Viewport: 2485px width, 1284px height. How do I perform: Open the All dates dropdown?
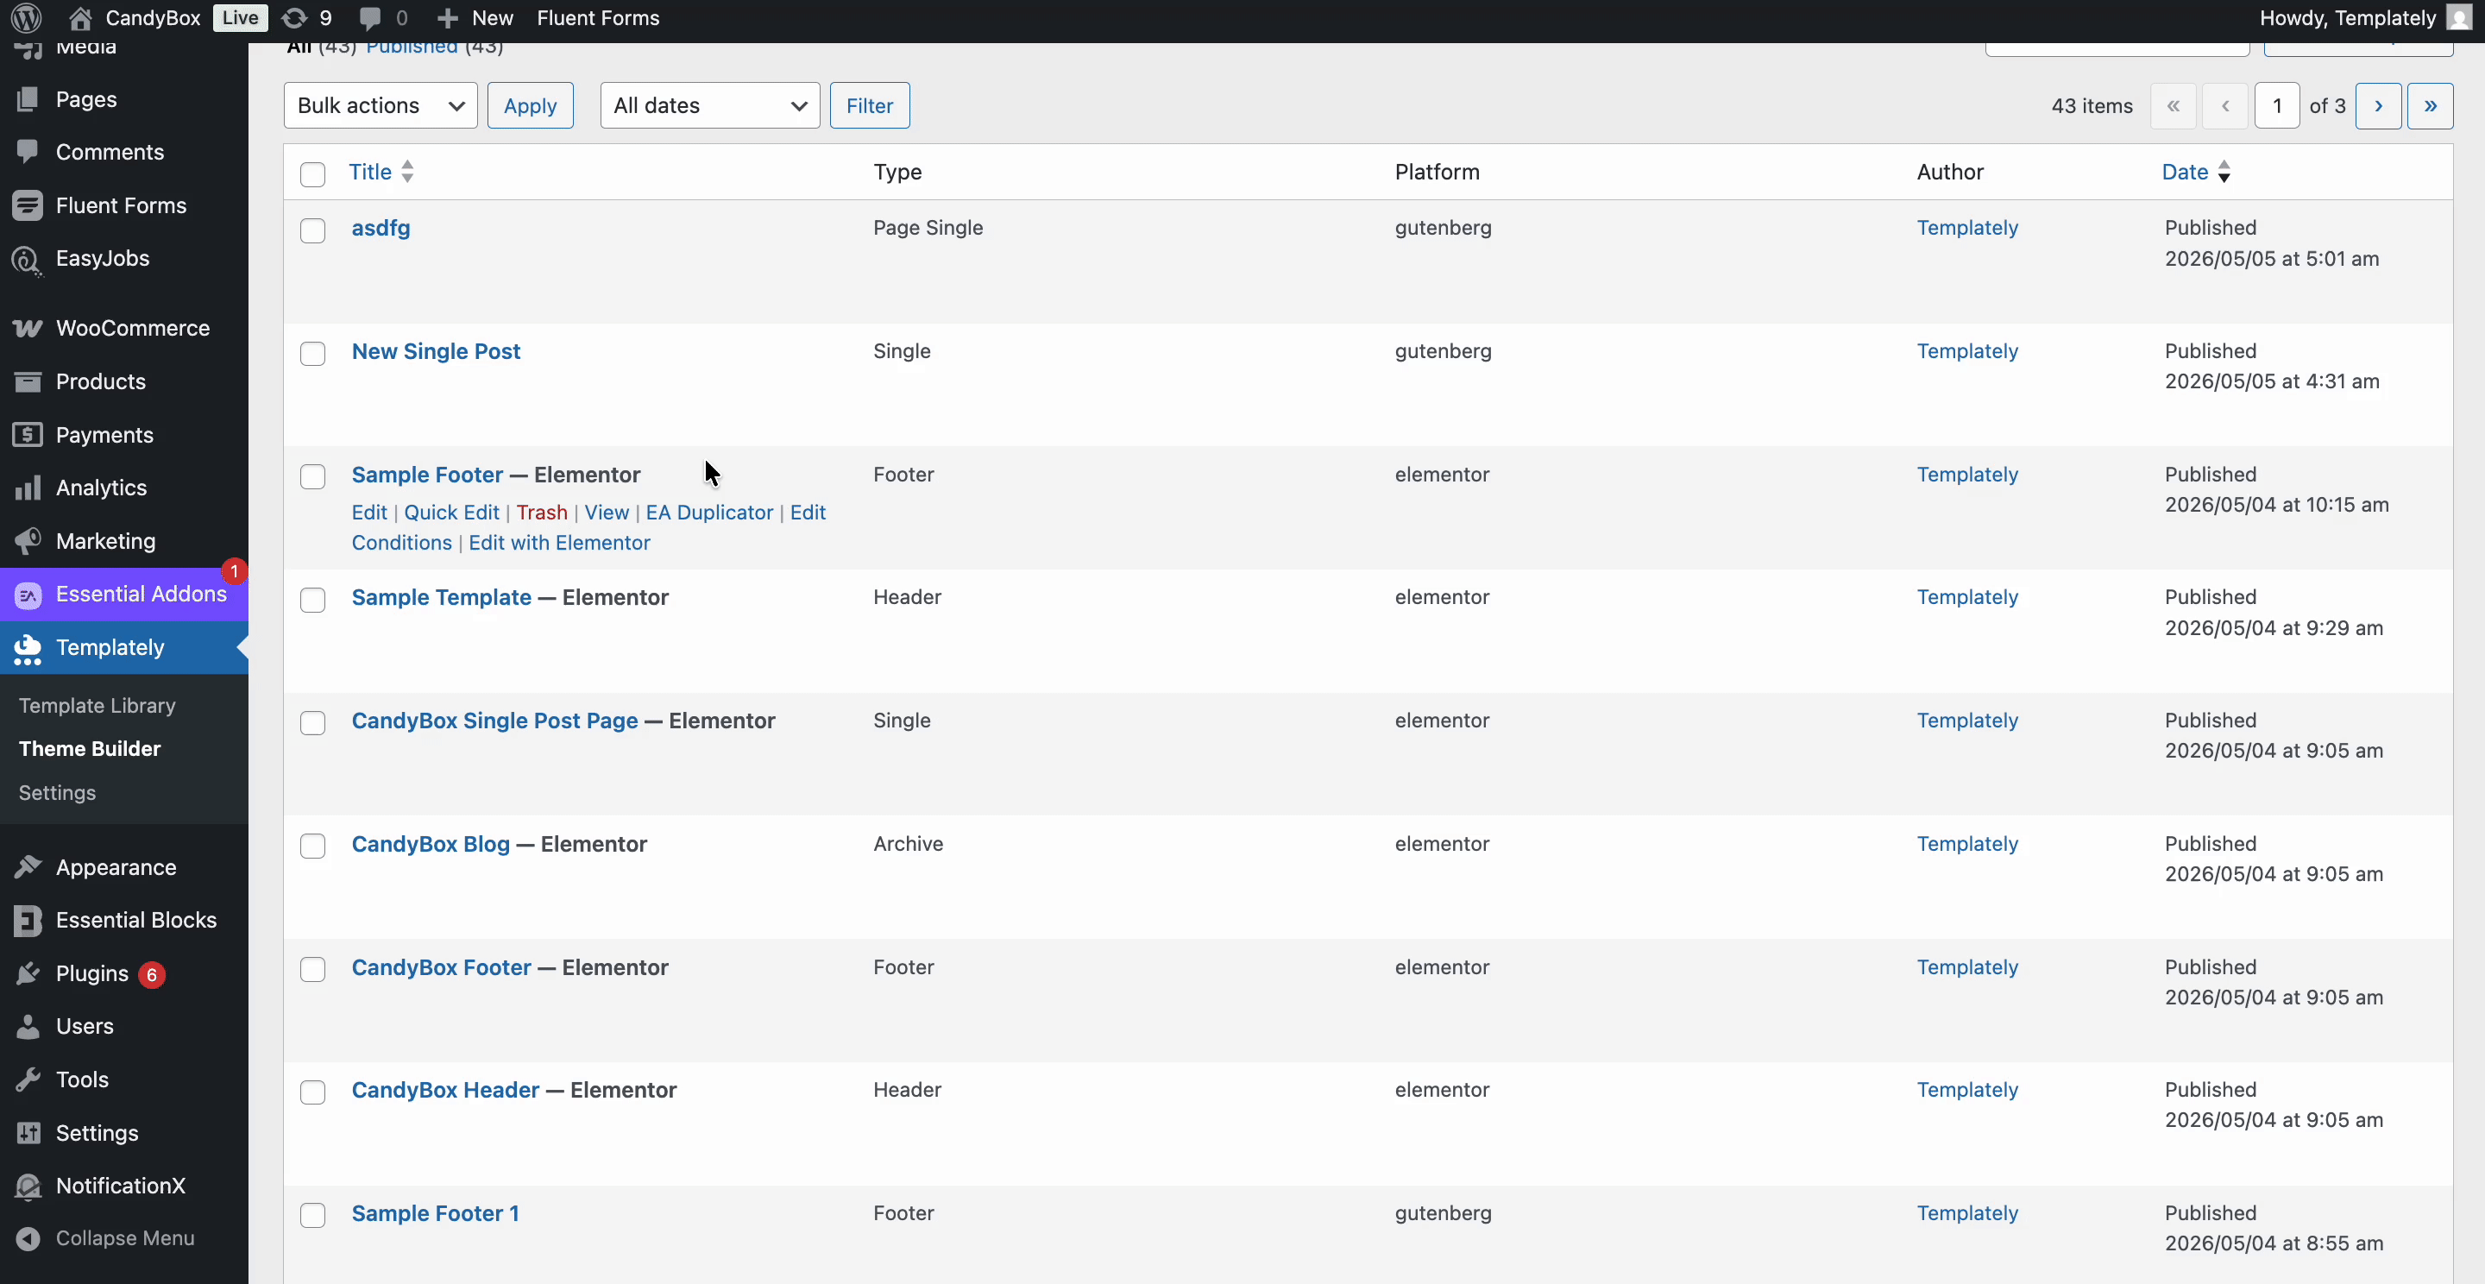[x=709, y=105]
